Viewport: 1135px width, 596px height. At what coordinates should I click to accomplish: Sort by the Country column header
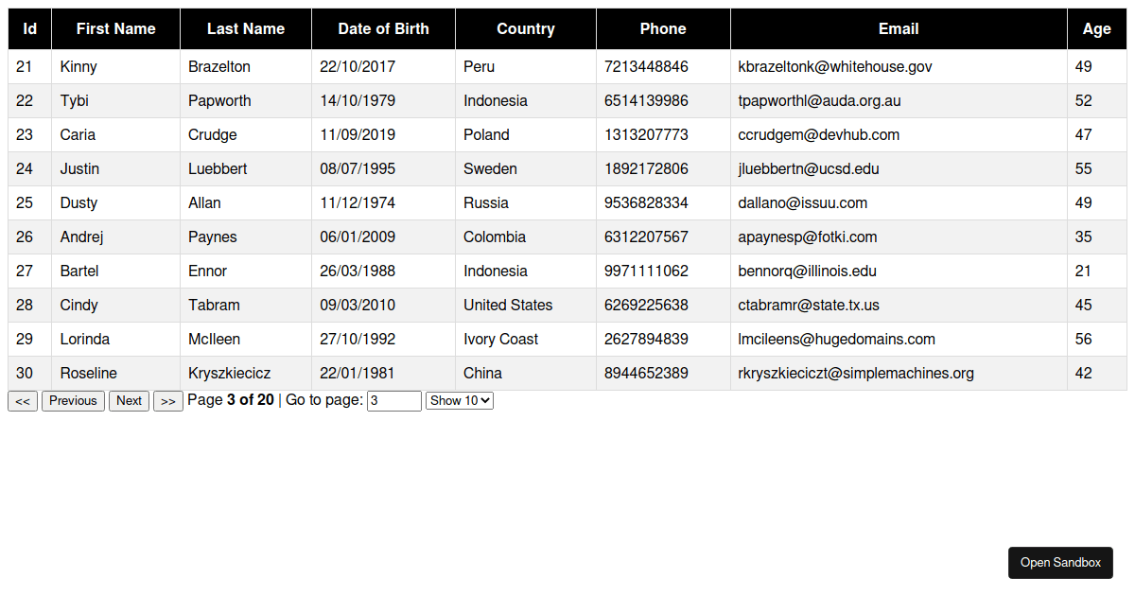[x=526, y=28]
